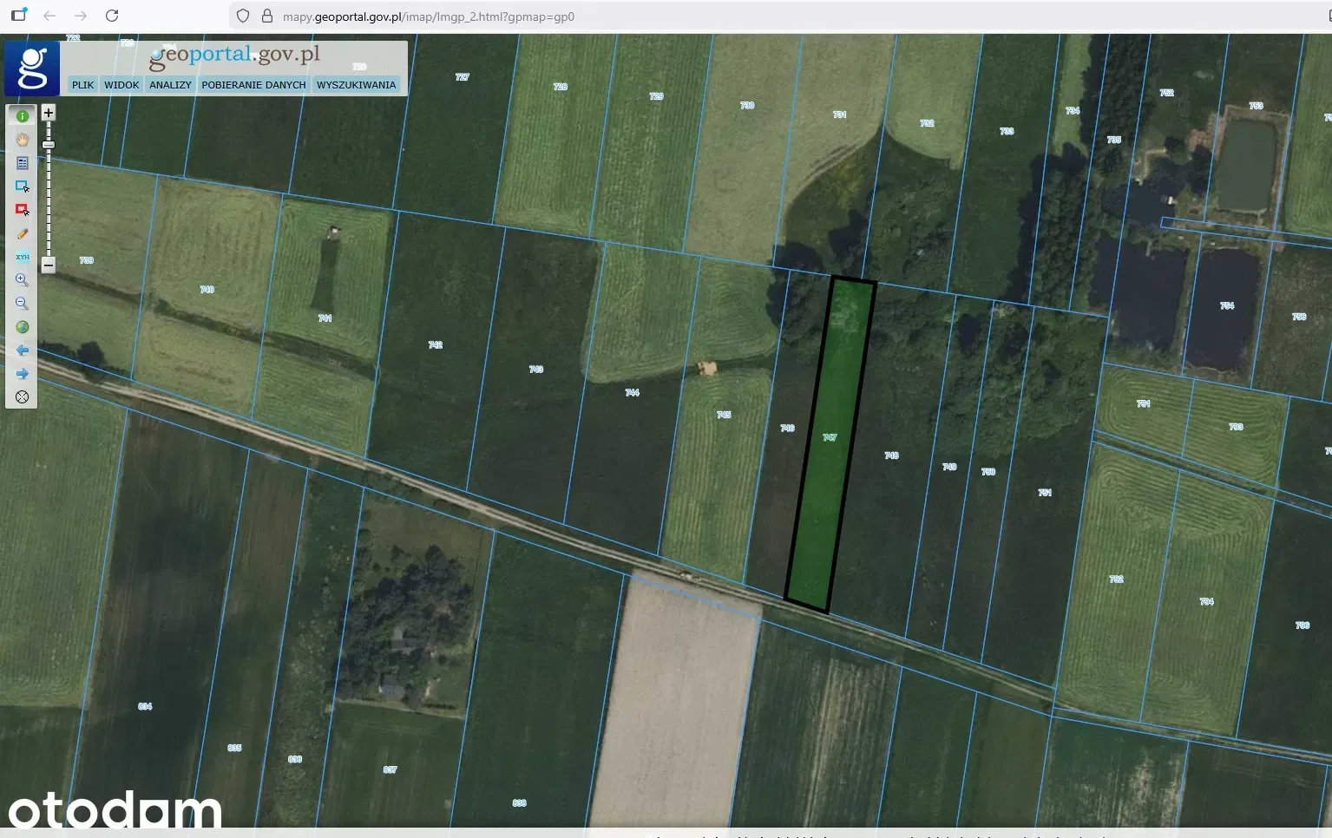Click the browser sidebar tabs icon
Viewport: 1332px width, 838px height.
pos(18,16)
